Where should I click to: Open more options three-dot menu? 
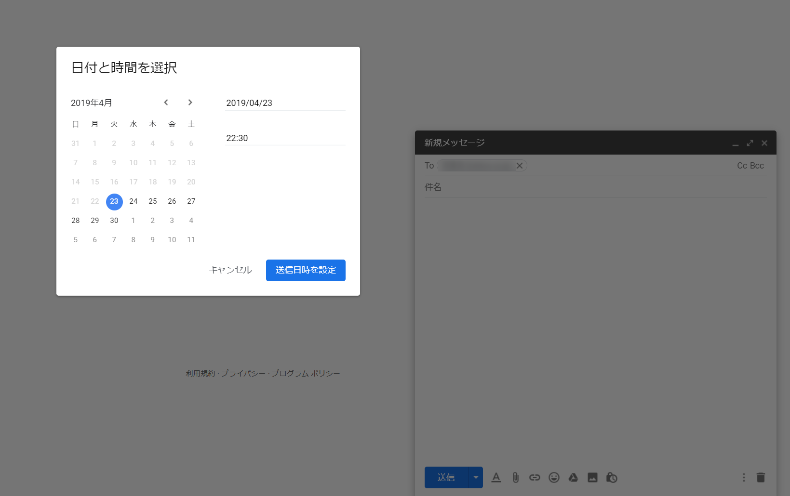point(744,477)
